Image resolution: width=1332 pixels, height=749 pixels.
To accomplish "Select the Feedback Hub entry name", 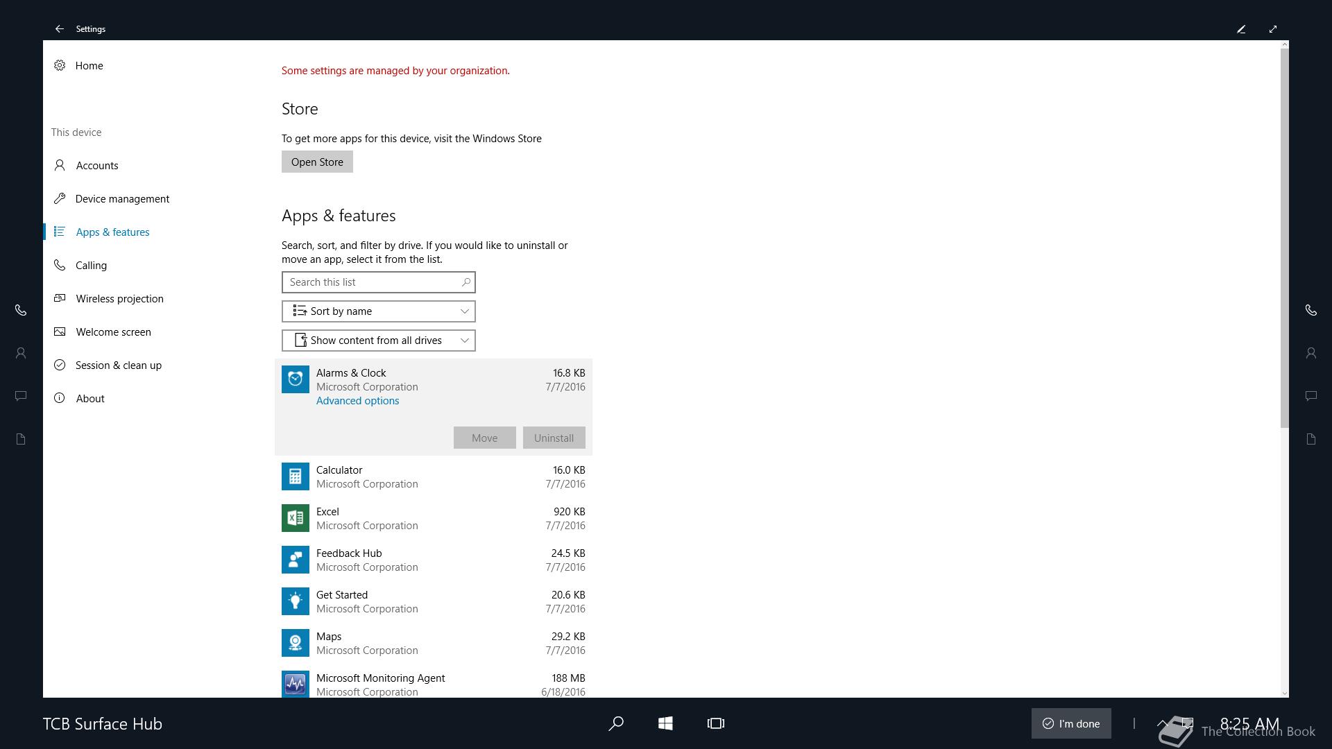I will pos(349,553).
